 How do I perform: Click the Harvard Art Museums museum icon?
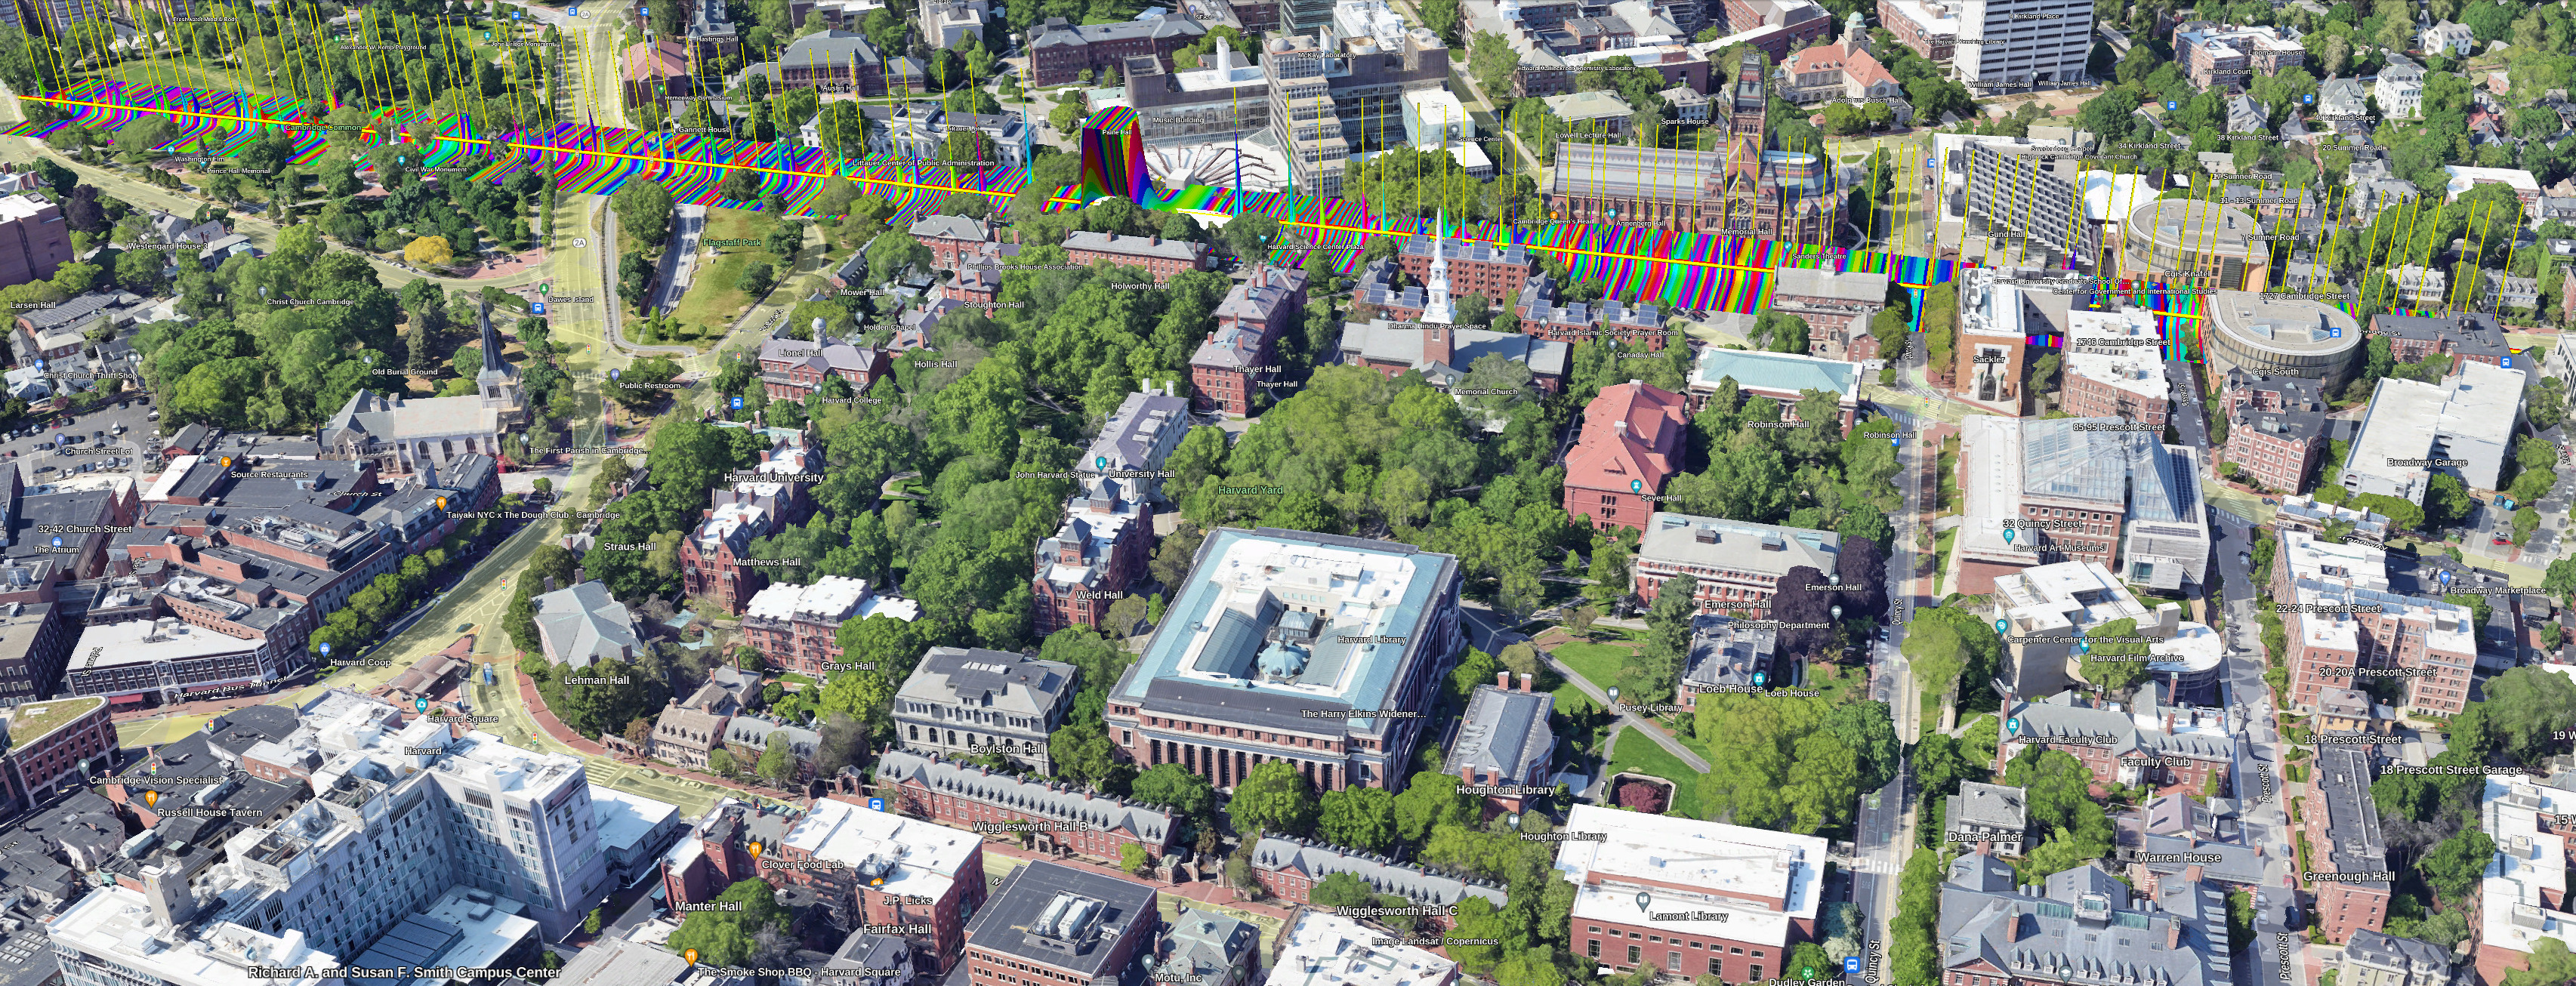2009,537
